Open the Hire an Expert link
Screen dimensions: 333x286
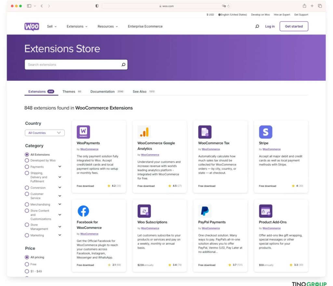(282, 15)
